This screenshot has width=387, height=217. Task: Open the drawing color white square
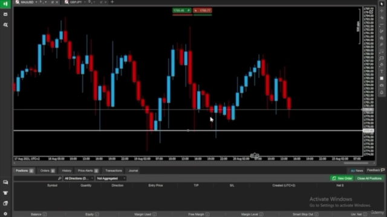[382, 78]
